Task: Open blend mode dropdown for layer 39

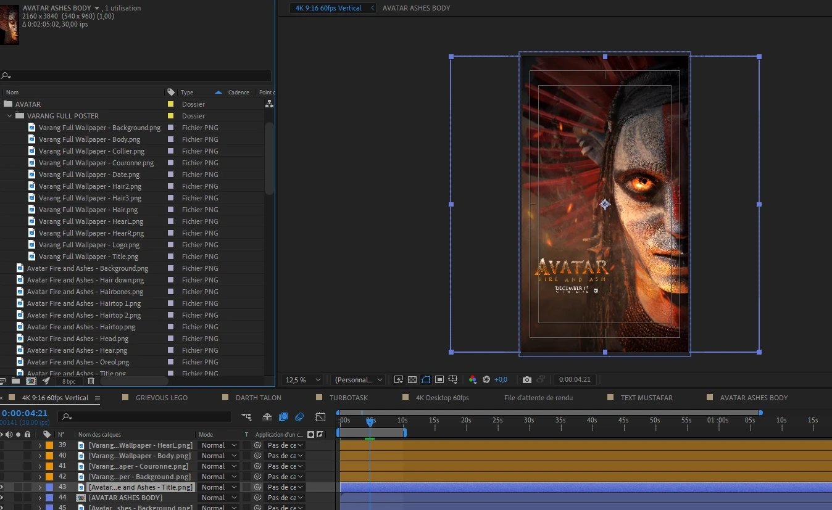Action: tap(219, 445)
